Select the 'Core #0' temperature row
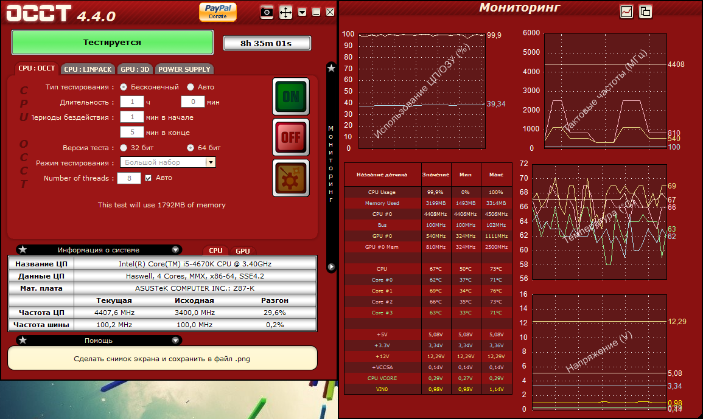The image size is (703, 419). tap(428, 280)
